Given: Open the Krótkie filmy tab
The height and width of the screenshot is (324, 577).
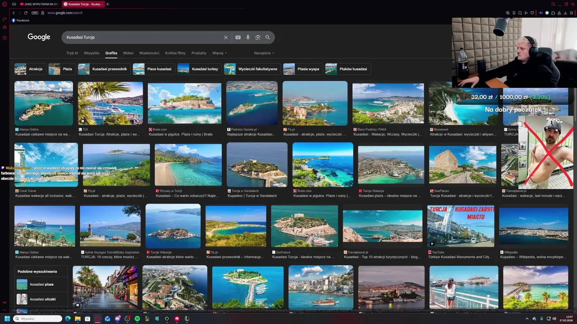Looking at the screenshot, I should pos(175,53).
